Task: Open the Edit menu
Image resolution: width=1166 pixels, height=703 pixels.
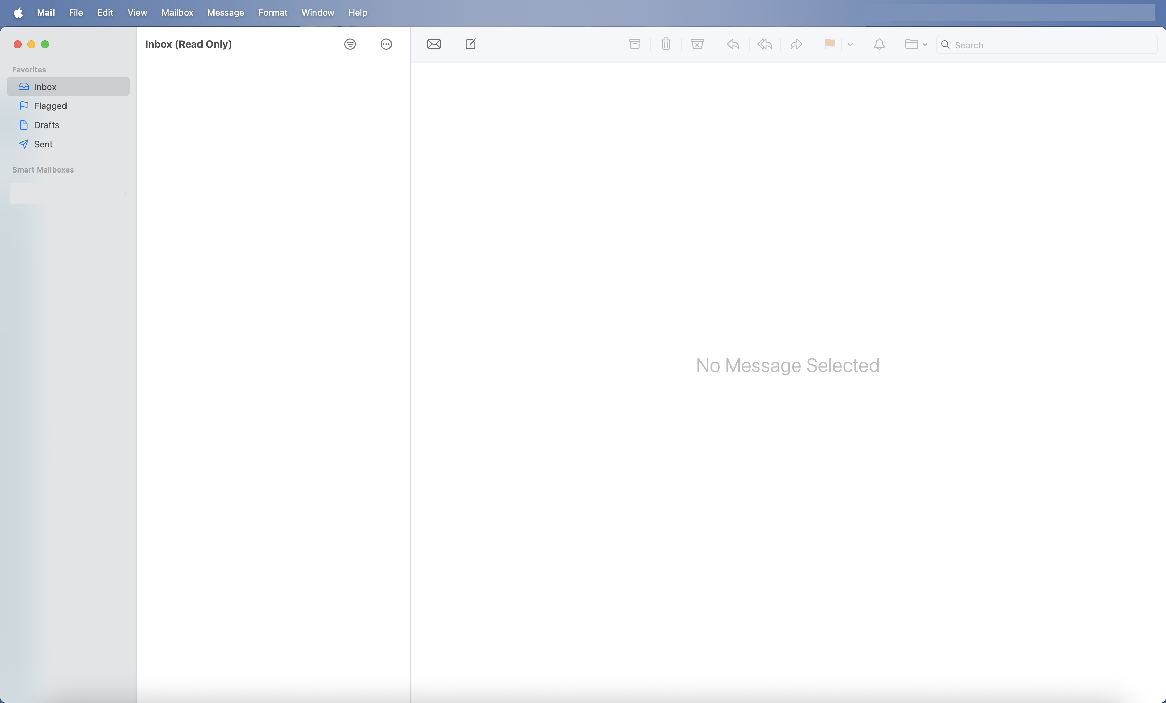Action: click(105, 13)
